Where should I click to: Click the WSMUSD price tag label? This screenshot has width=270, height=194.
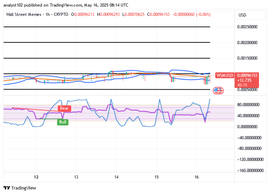point(225,75)
